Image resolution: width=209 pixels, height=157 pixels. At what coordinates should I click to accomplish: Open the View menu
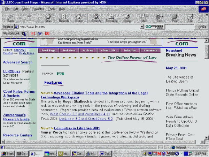point(26,8)
